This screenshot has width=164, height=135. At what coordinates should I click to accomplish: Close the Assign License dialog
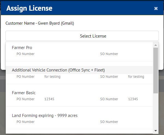156,8
